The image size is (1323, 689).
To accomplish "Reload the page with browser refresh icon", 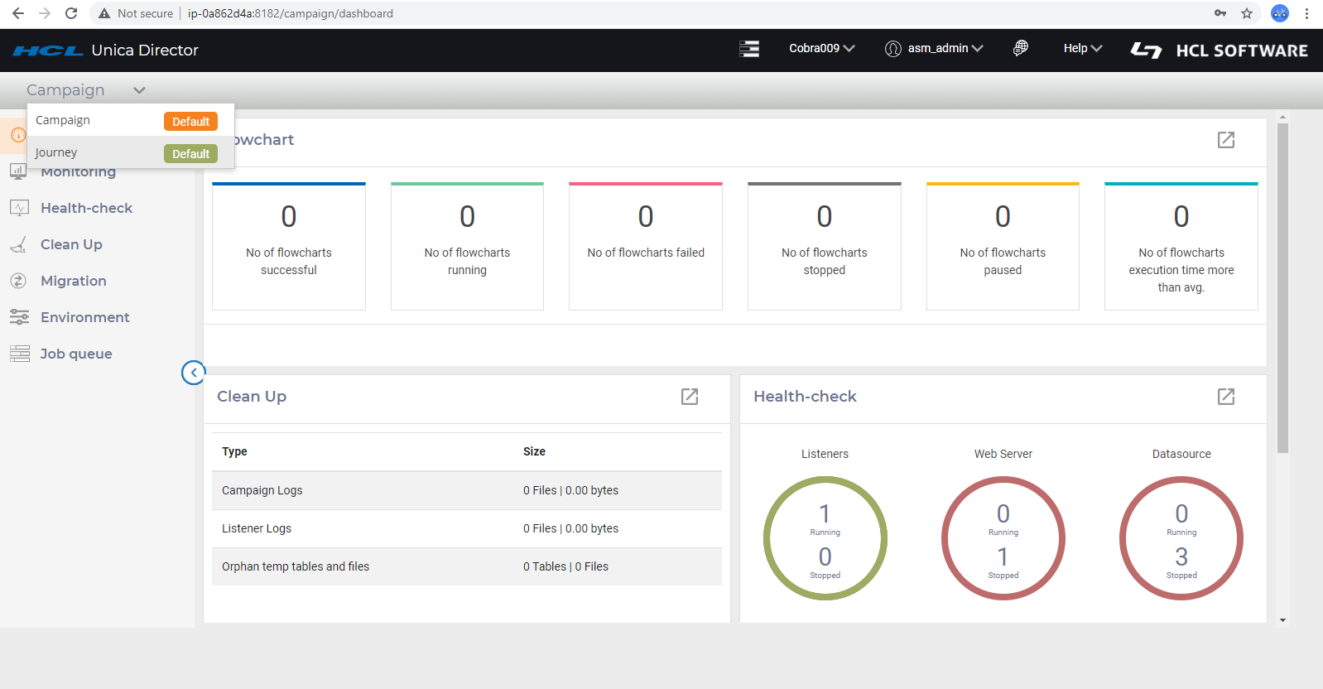I will (x=71, y=13).
